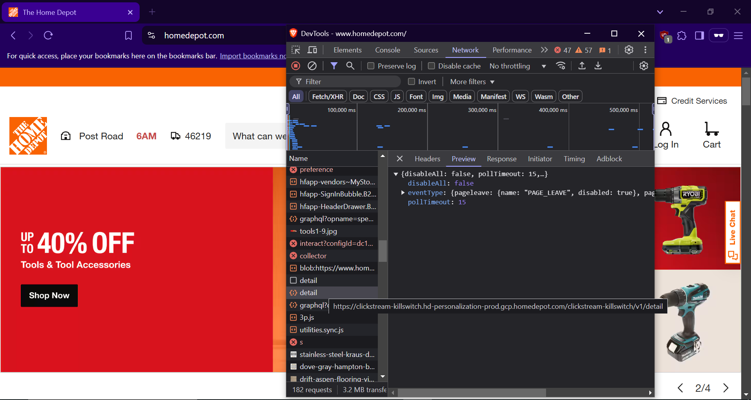Filter requests by CSS type
This screenshot has width=751, height=400.
379,97
